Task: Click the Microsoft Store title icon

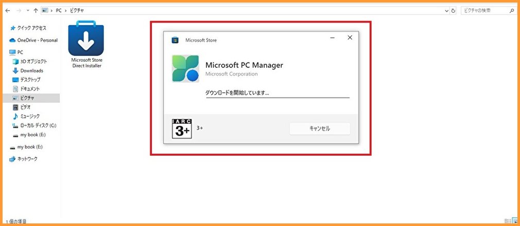Action: click(x=175, y=40)
